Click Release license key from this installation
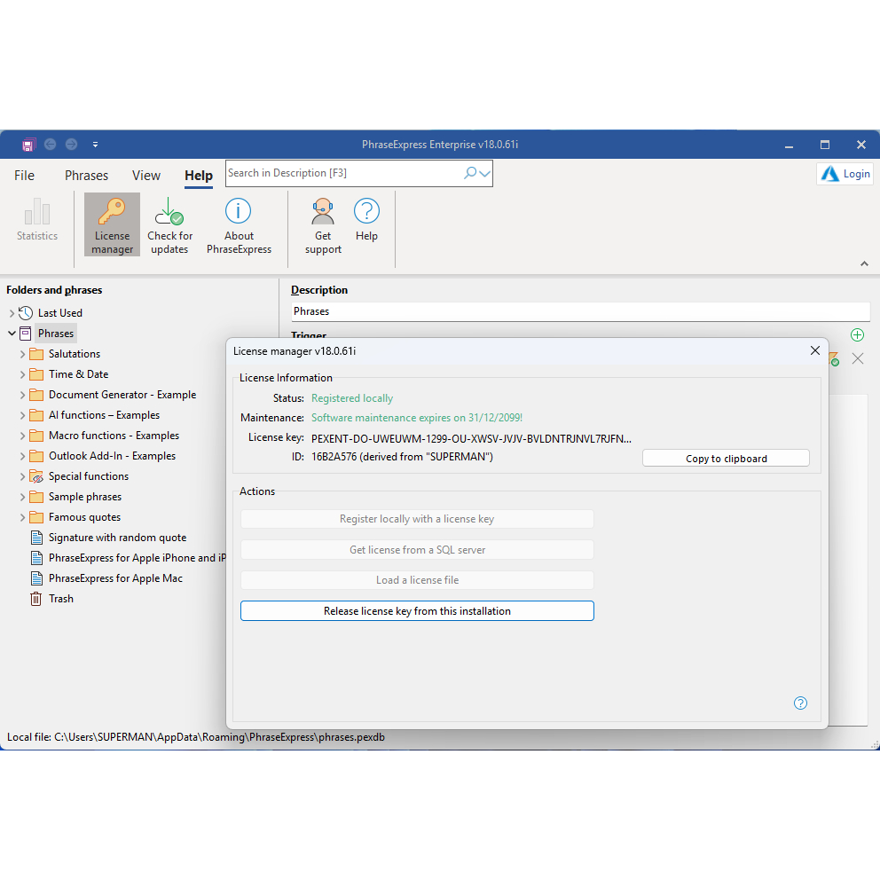Screen dimensions: 880x880 coord(417,611)
